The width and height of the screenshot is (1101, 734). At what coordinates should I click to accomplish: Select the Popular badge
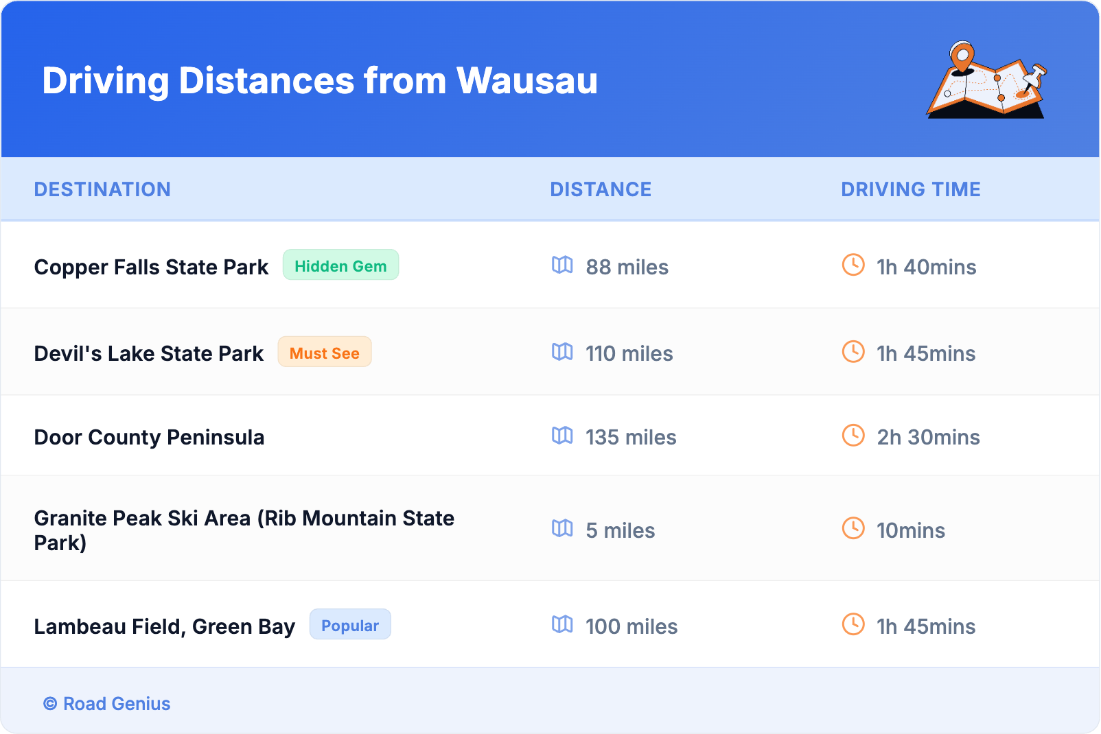[350, 625]
